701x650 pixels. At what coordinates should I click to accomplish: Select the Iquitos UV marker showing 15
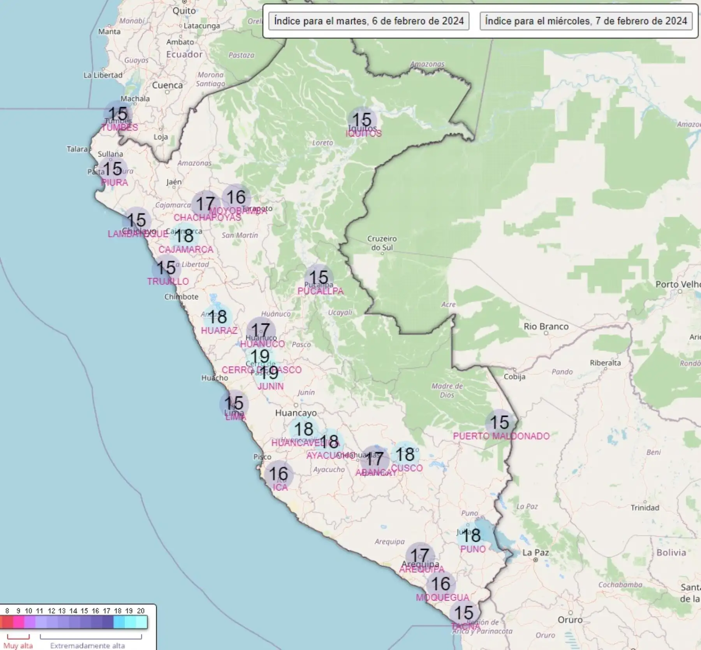[x=362, y=120]
